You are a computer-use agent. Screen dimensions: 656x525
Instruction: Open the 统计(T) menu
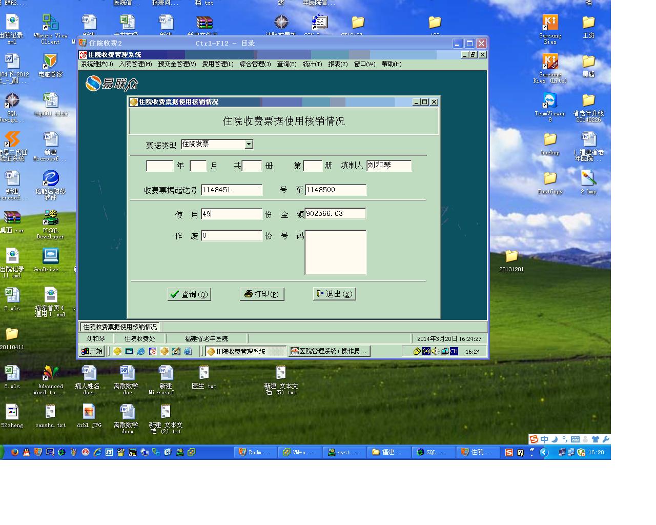tap(312, 64)
